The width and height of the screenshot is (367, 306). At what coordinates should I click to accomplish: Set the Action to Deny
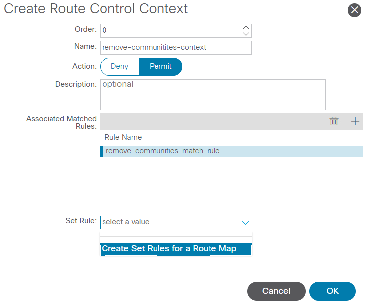pyautogui.click(x=119, y=66)
